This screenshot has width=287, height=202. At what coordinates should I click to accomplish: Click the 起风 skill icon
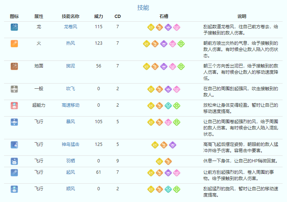tap(14, 173)
